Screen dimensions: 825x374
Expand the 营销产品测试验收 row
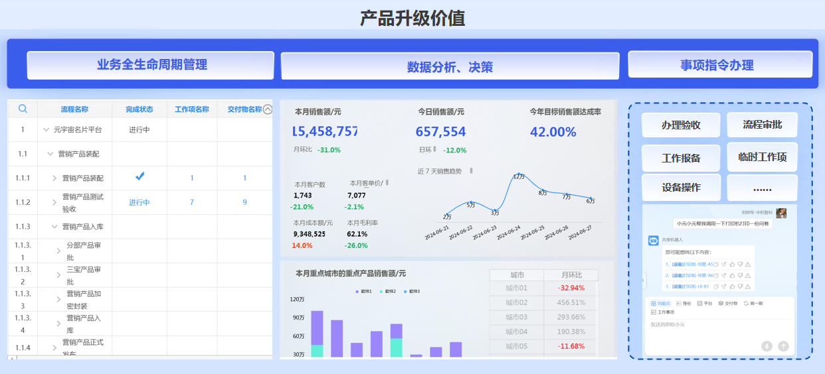pyautogui.click(x=54, y=202)
